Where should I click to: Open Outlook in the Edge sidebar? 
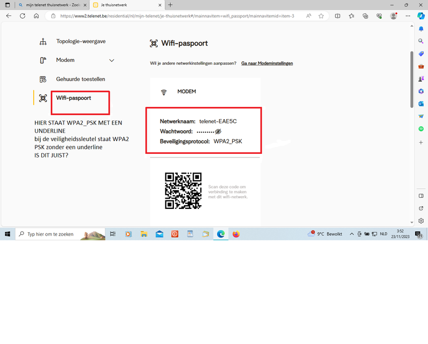(421, 104)
